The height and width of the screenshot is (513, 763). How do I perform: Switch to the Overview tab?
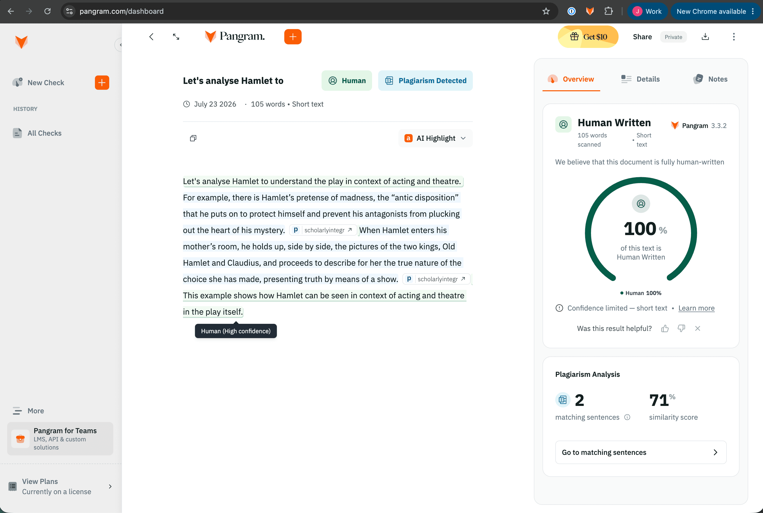(571, 79)
